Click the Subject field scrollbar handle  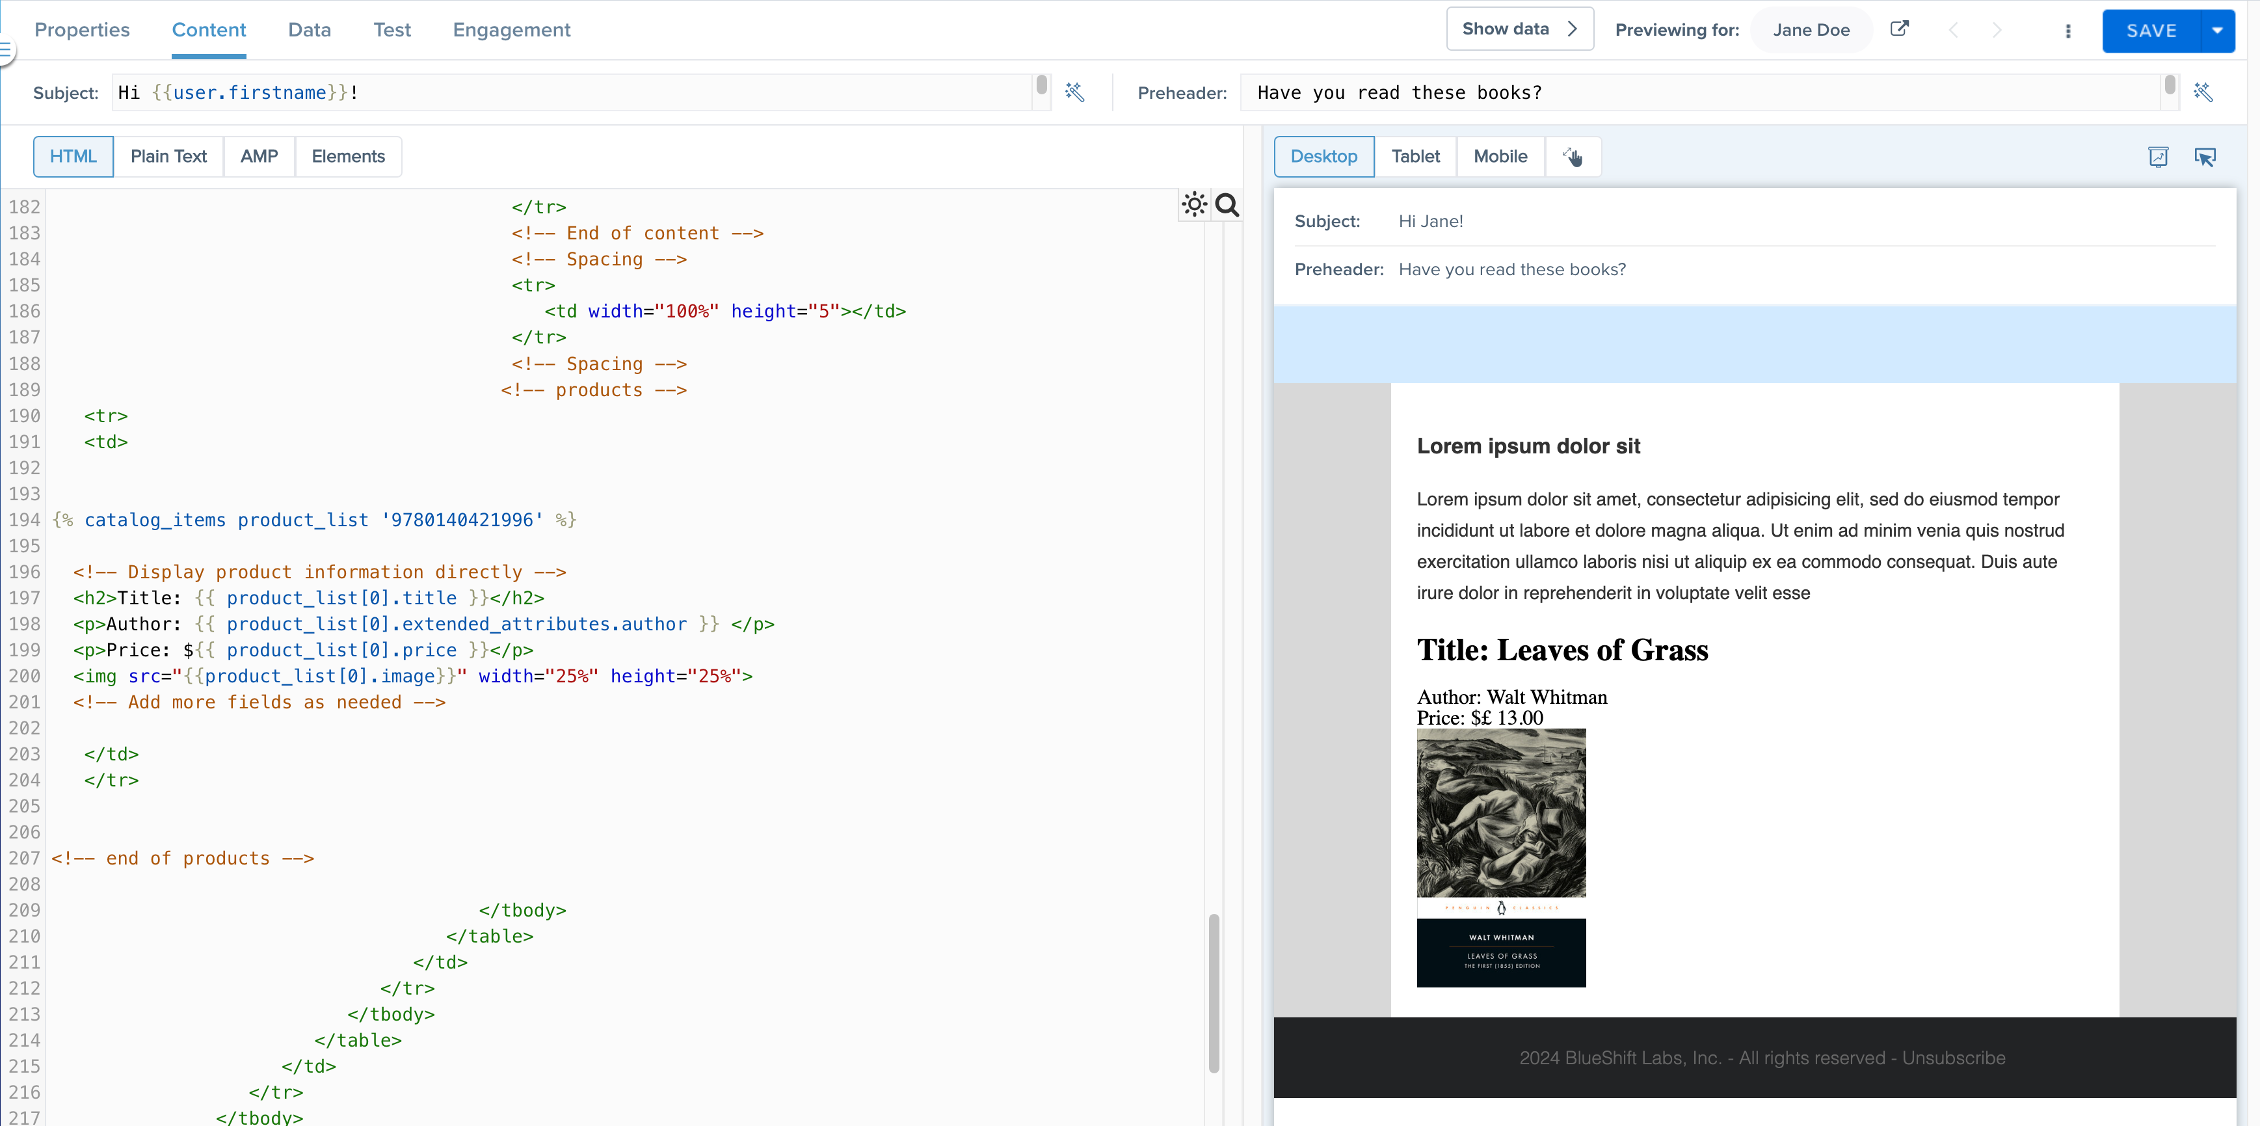pos(1041,85)
